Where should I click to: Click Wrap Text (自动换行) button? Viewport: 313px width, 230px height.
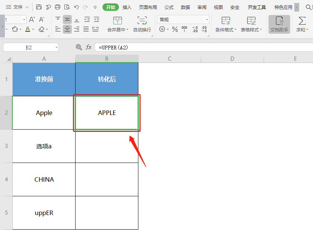142,24
